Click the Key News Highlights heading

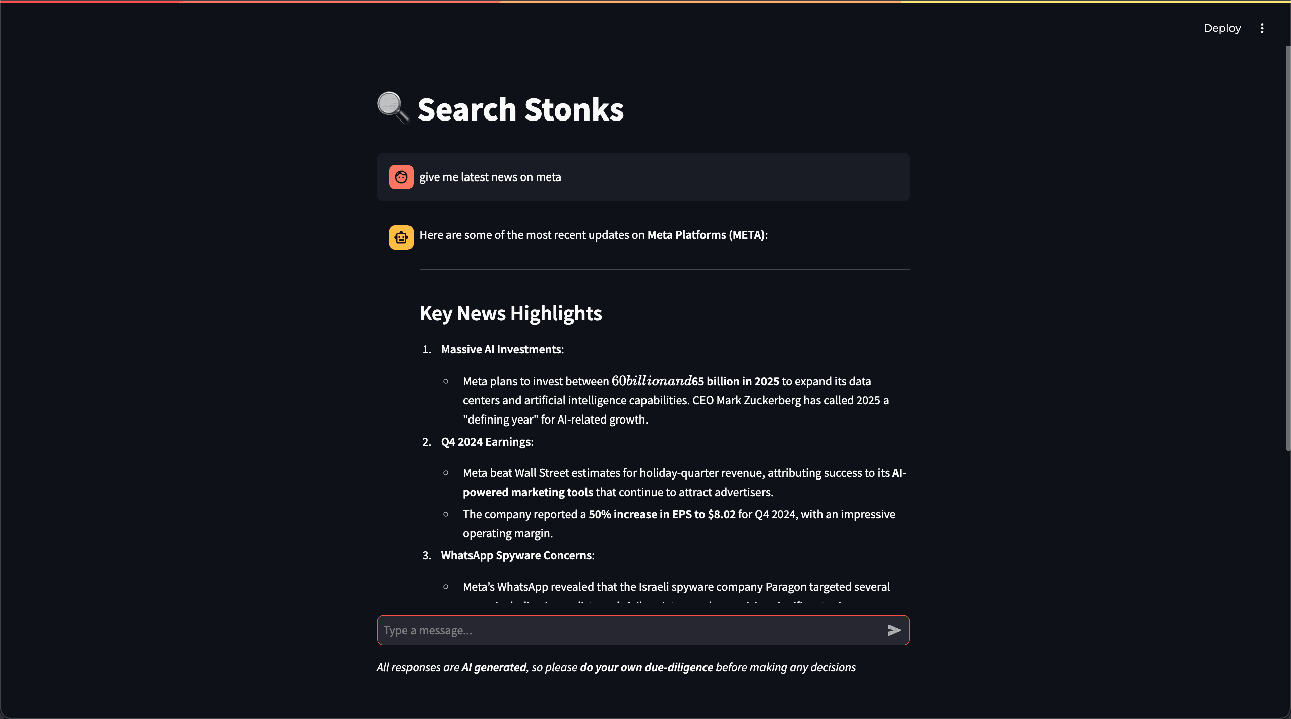click(x=510, y=313)
